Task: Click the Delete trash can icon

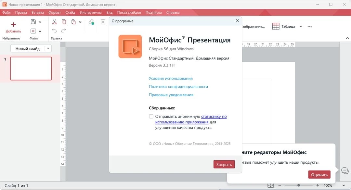Action: (103, 22)
